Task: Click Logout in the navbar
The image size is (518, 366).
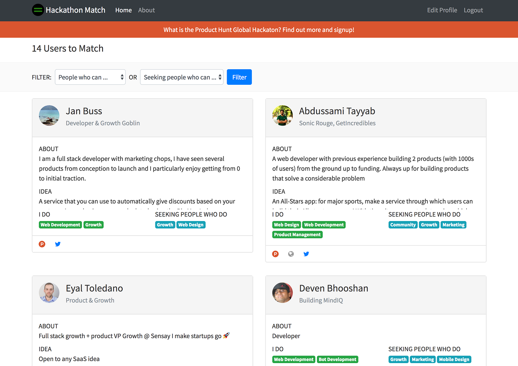Action: pos(473,10)
